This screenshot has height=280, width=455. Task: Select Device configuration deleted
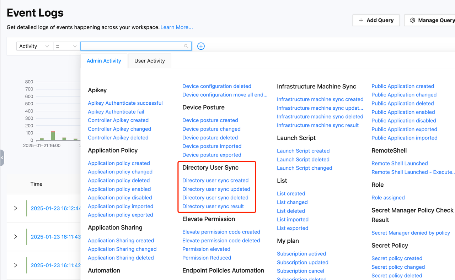(x=217, y=86)
